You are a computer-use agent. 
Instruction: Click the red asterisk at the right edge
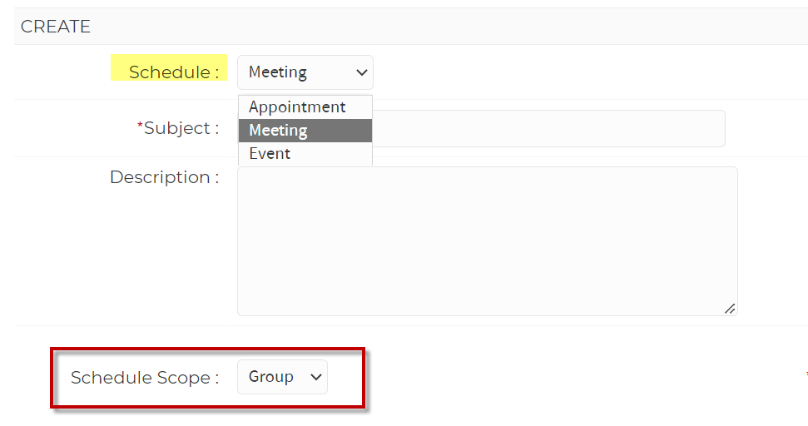[806, 374]
